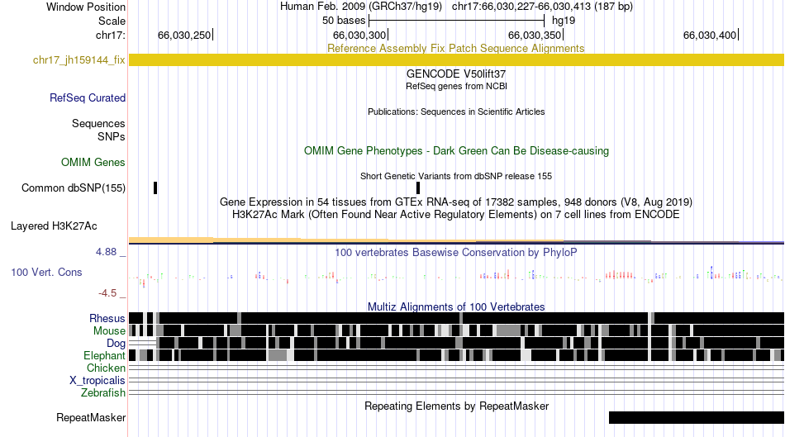Click the Reference Assembly Fix Patch title
This screenshot has height=437, width=785.
tap(455, 49)
